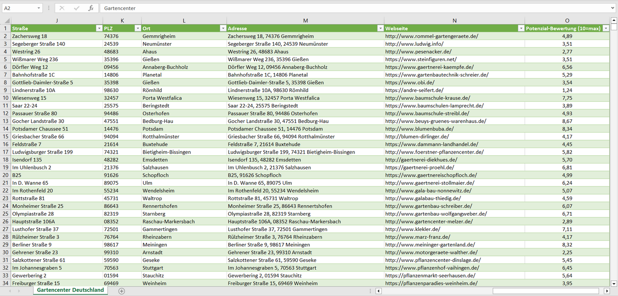This screenshot has width=618, height=296.
Task: Open the Ort column filter dropdown
Action: (x=223, y=28)
